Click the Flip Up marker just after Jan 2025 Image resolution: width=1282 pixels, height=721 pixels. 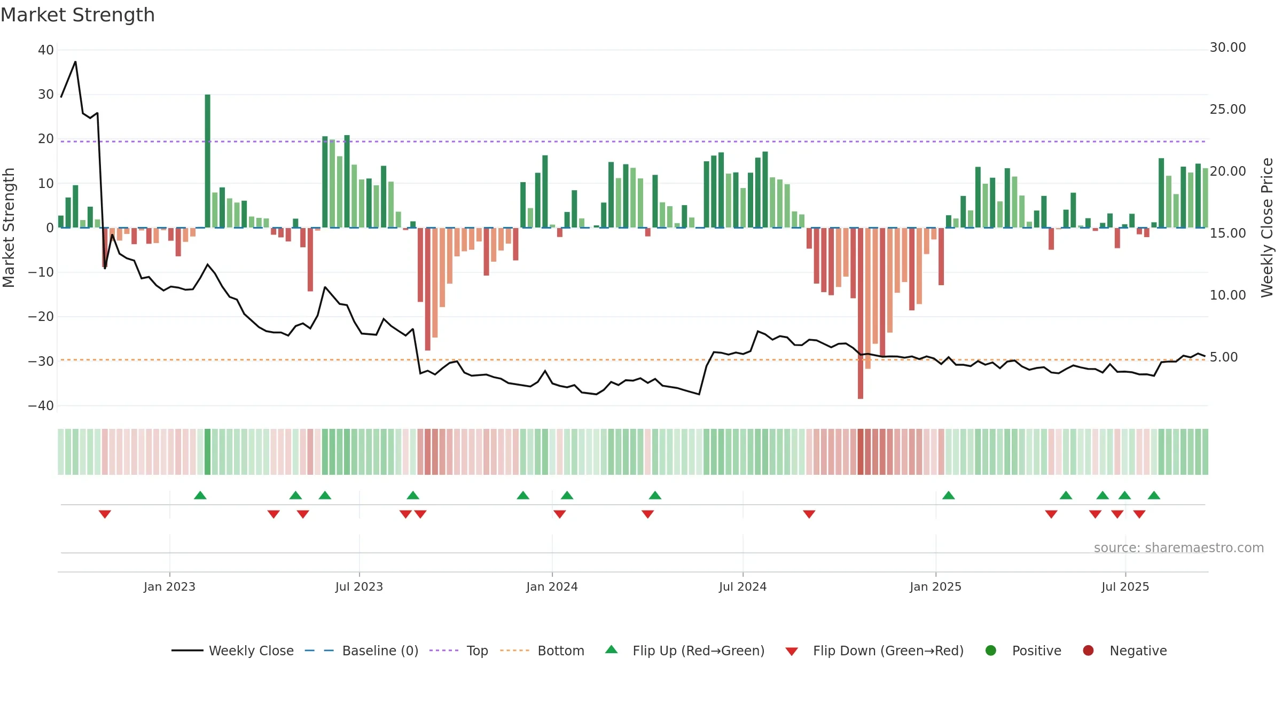click(x=949, y=495)
